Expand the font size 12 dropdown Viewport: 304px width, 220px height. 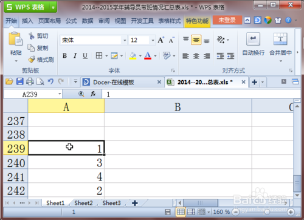[x=153, y=40]
